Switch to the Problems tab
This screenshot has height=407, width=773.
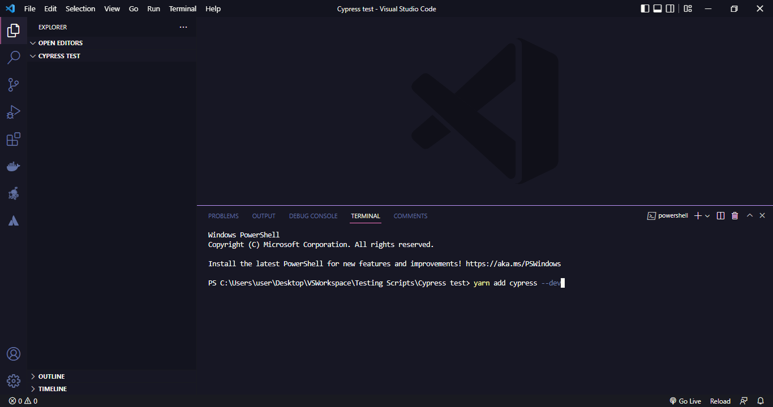pyautogui.click(x=223, y=216)
